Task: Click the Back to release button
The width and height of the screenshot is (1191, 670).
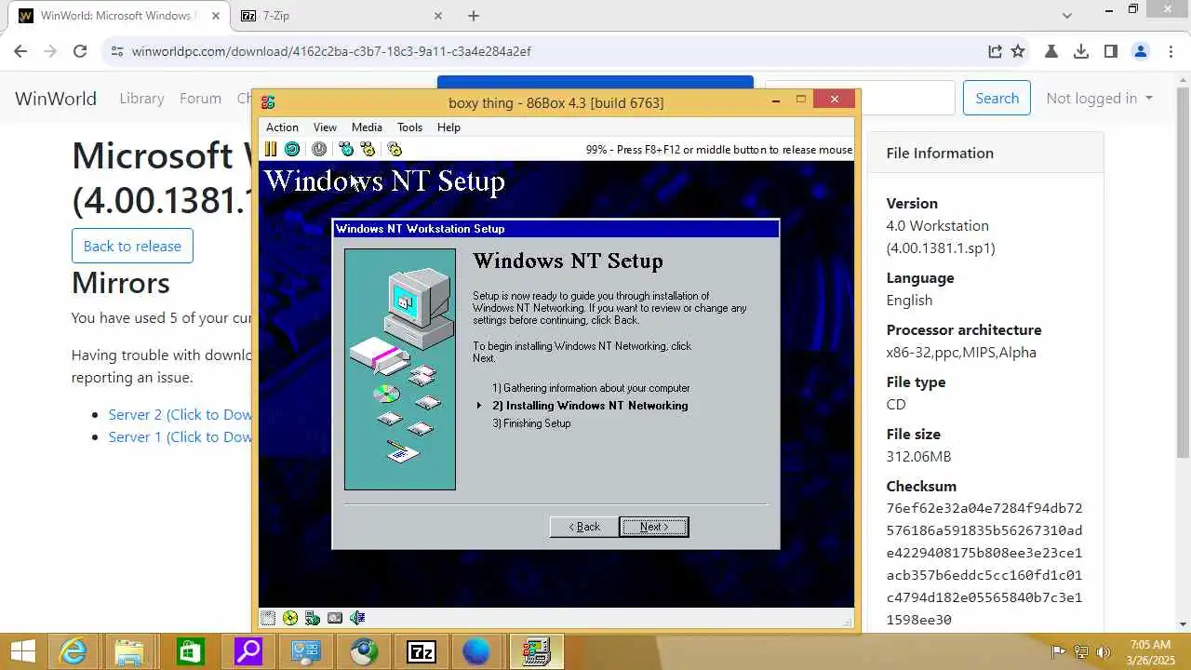Action: tap(132, 246)
